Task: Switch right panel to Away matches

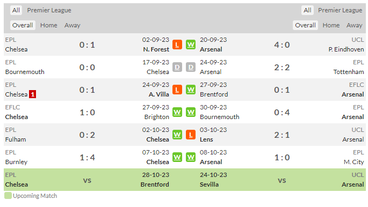Action: (x=354, y=25)
